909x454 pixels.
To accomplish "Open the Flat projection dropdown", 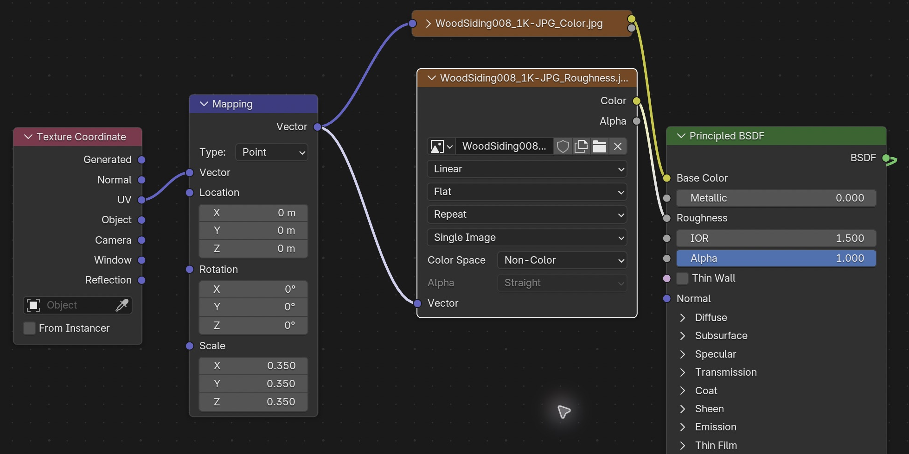I will tap(527, 192).
